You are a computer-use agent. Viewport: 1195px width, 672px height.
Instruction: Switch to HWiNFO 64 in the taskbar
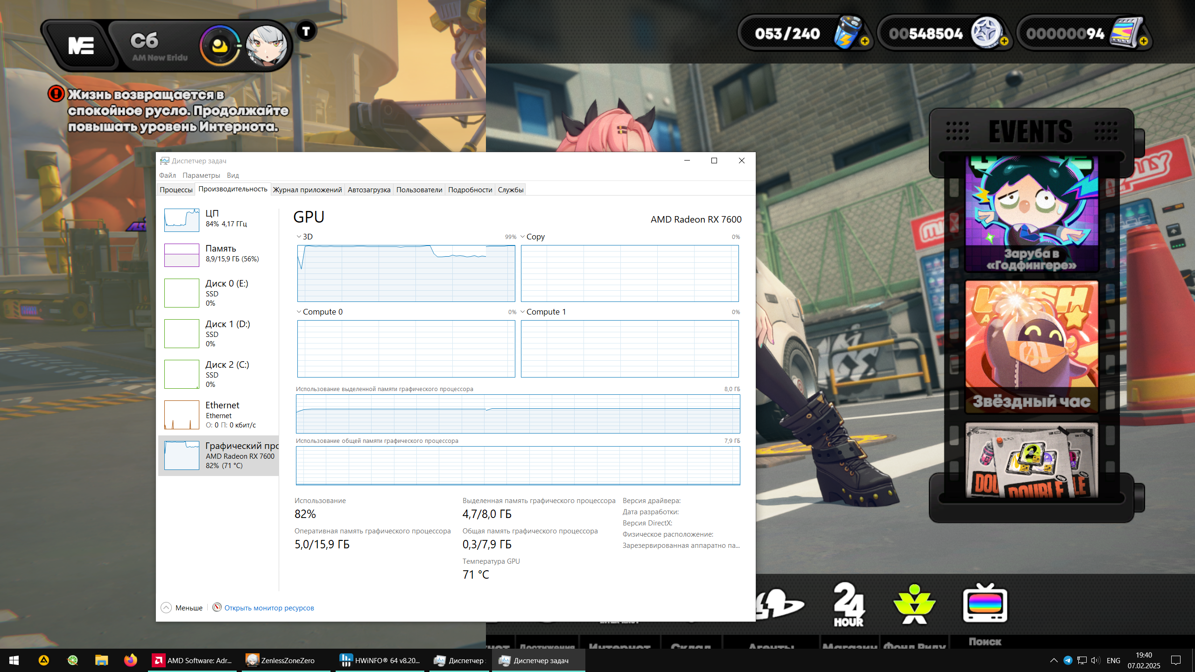(380, 660)
